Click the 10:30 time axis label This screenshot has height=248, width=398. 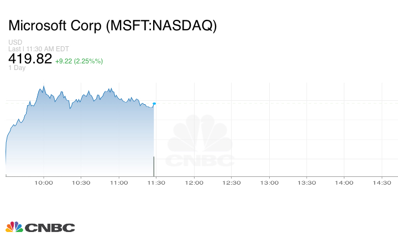point(81,183)
